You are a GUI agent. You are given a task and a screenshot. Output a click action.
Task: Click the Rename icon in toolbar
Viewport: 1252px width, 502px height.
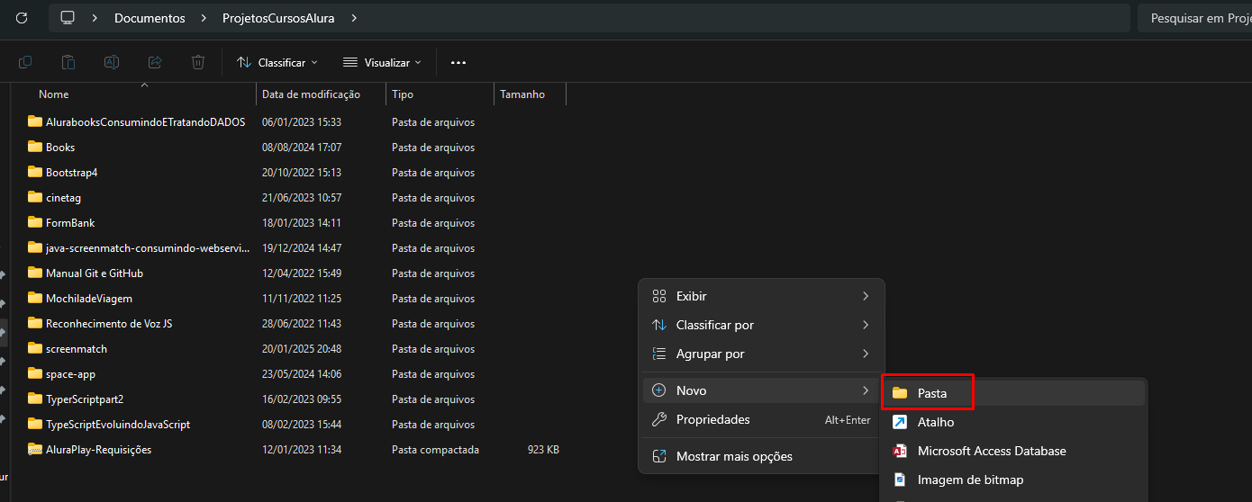tap(112, 62)
